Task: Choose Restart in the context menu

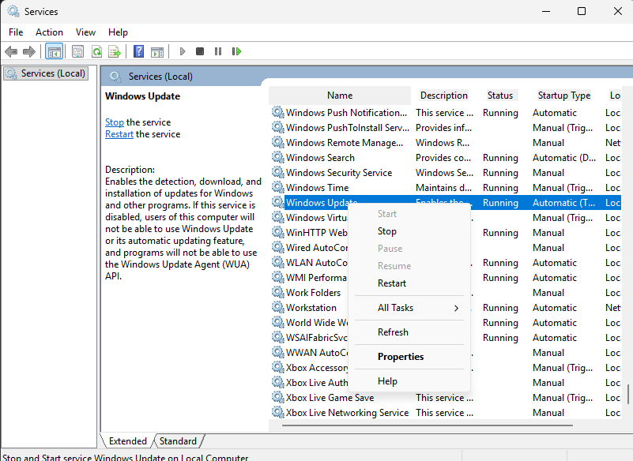Action: [x=409, y=283]
